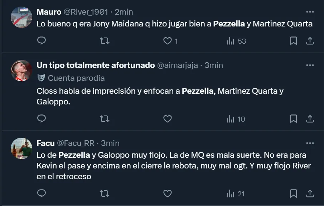View analytics showing 21 views
Screen dimensions: 324x206
coord(236,194)
